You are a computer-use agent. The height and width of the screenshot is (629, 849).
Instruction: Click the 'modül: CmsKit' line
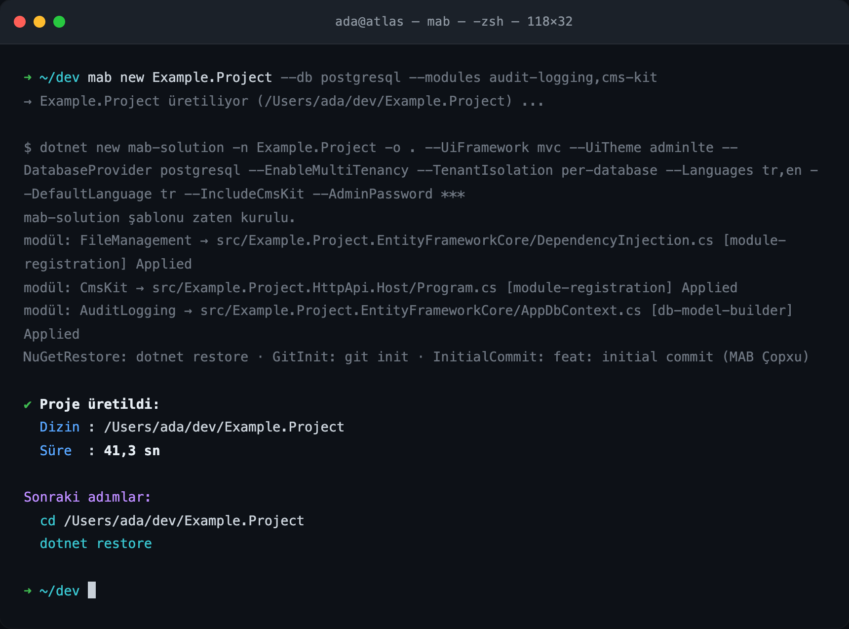381,288
